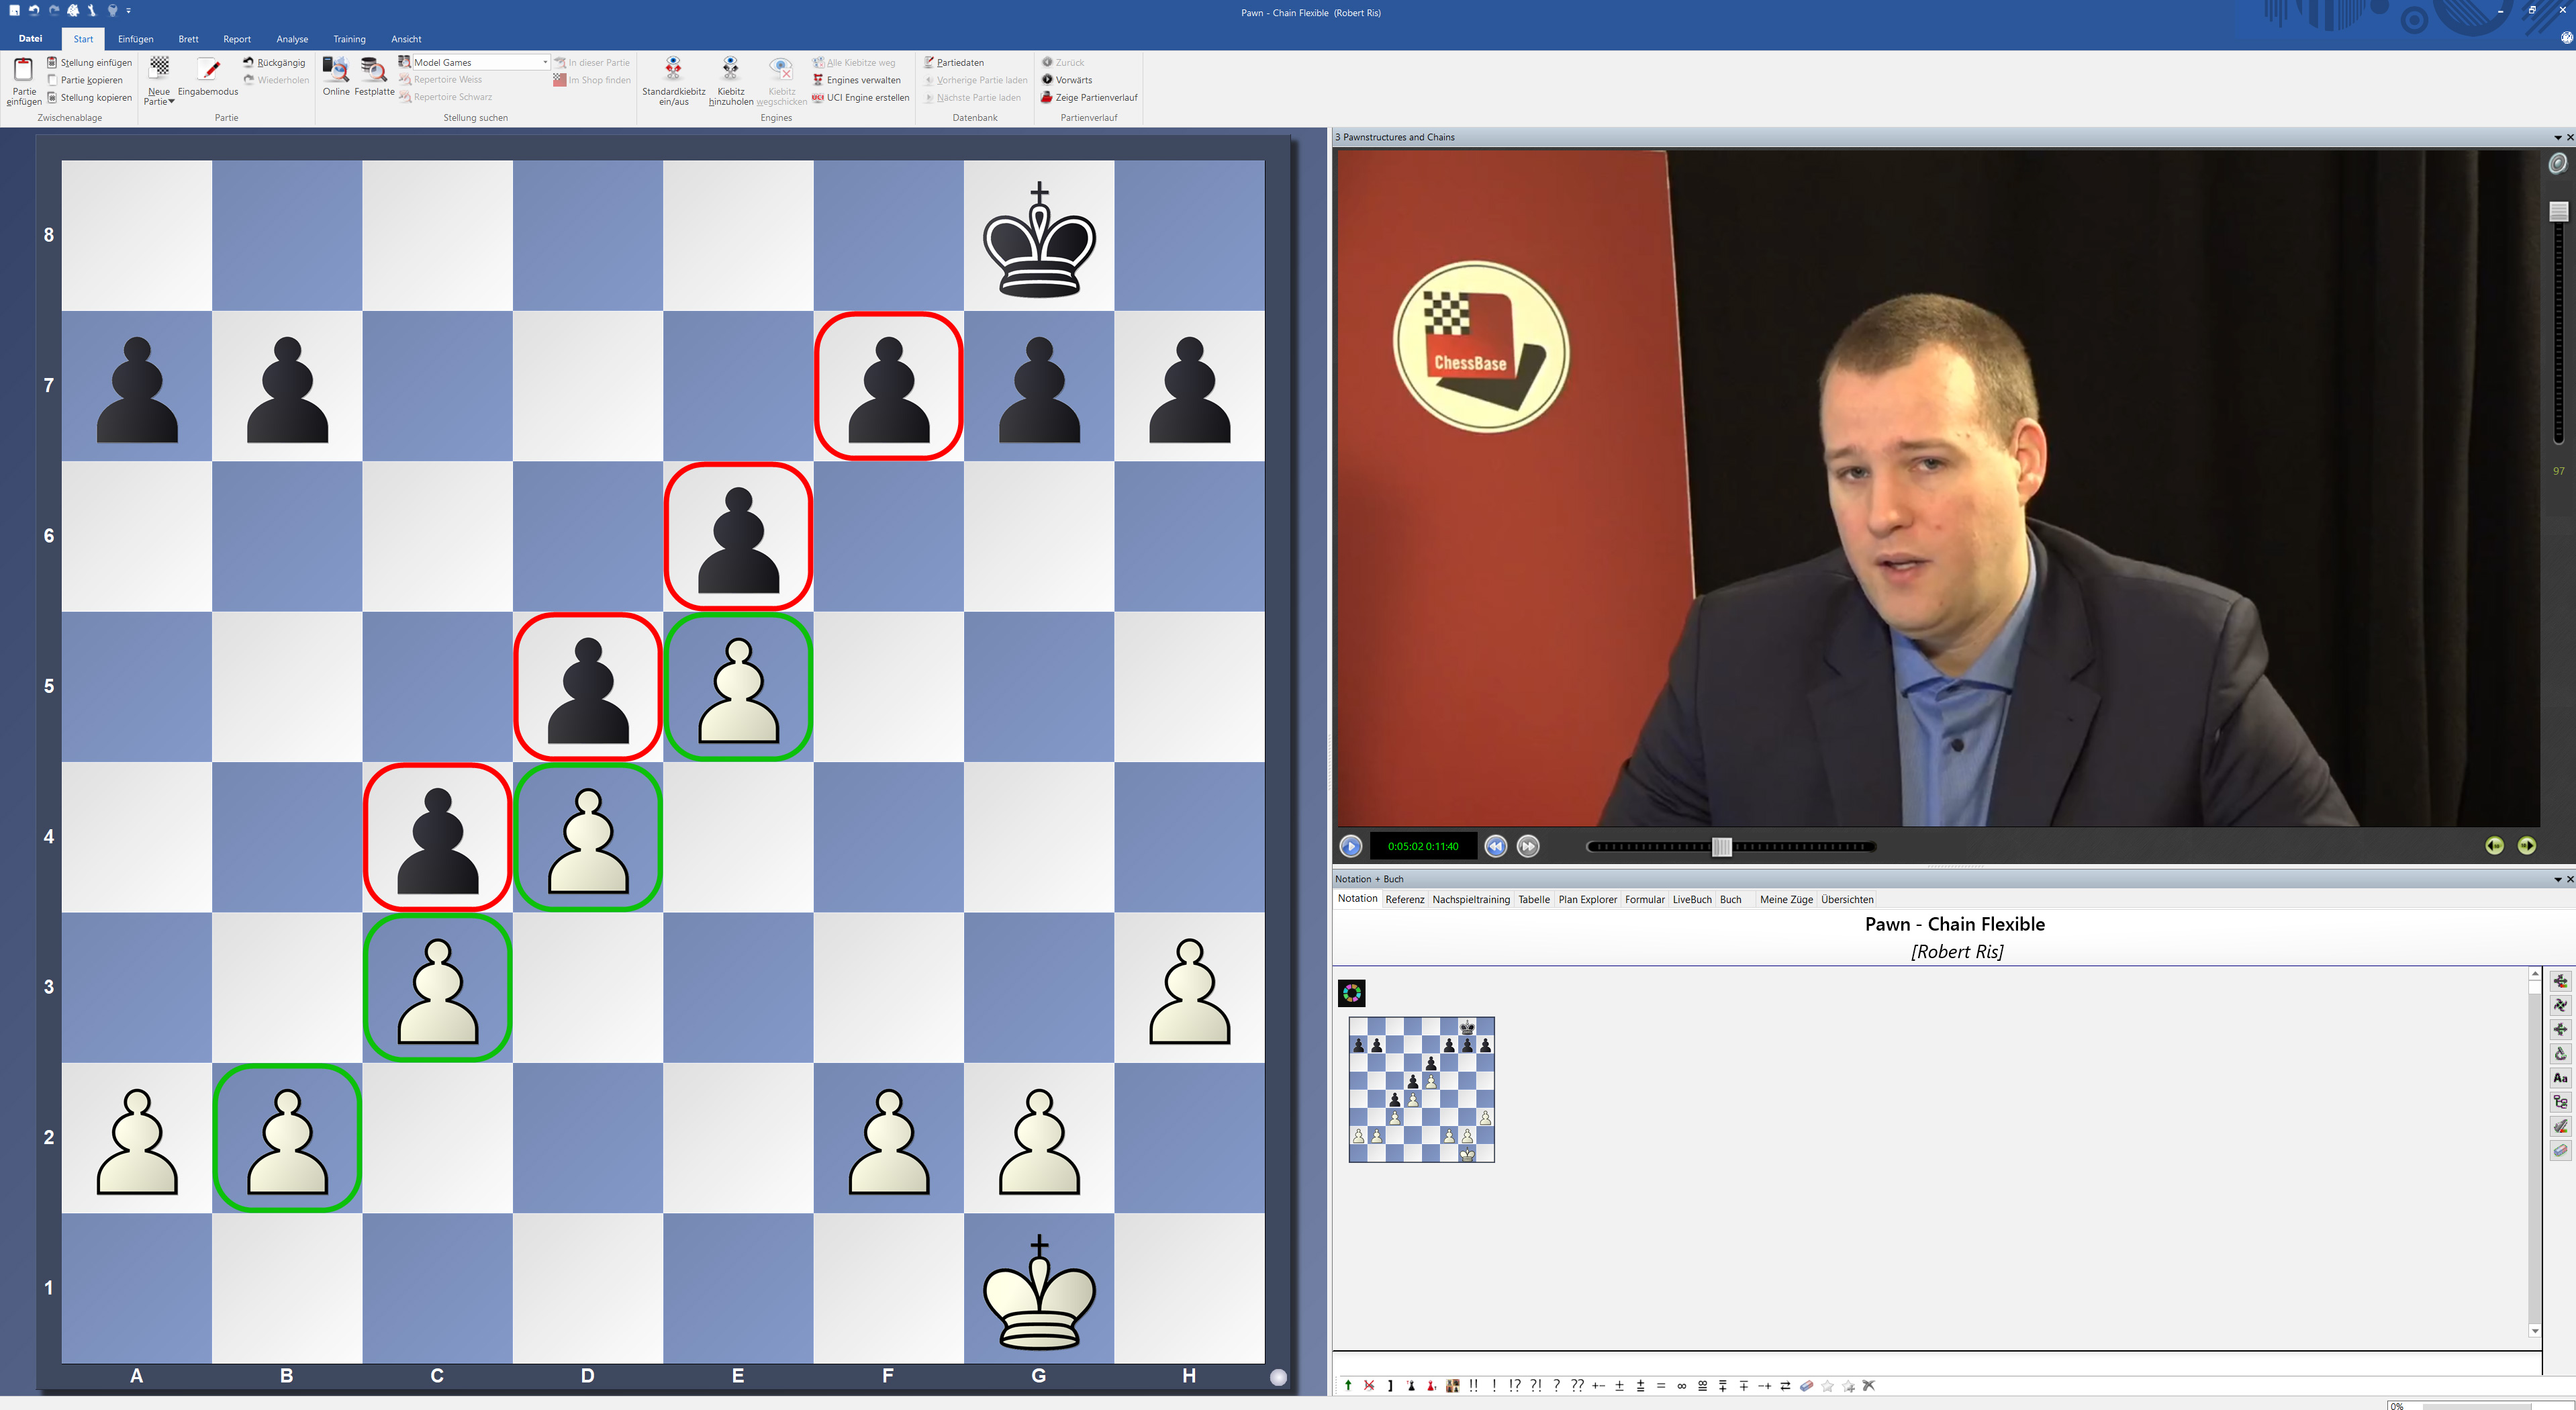Toggle the Eingabemodus entry mode
The width and height of the screenshot is (2576, 1410).
click(208, 70)
